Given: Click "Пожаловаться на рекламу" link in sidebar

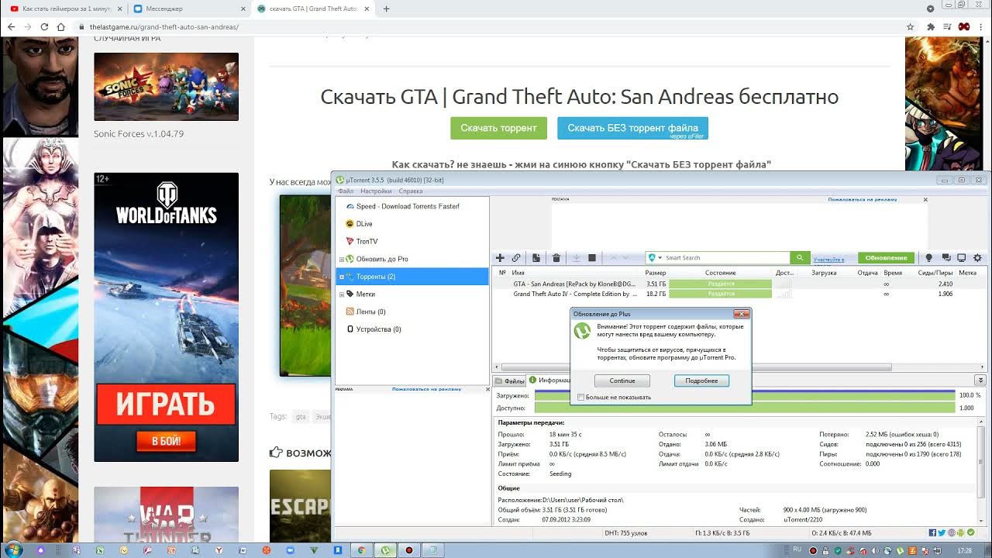Looking at the screenshot, I should [425, 389].
